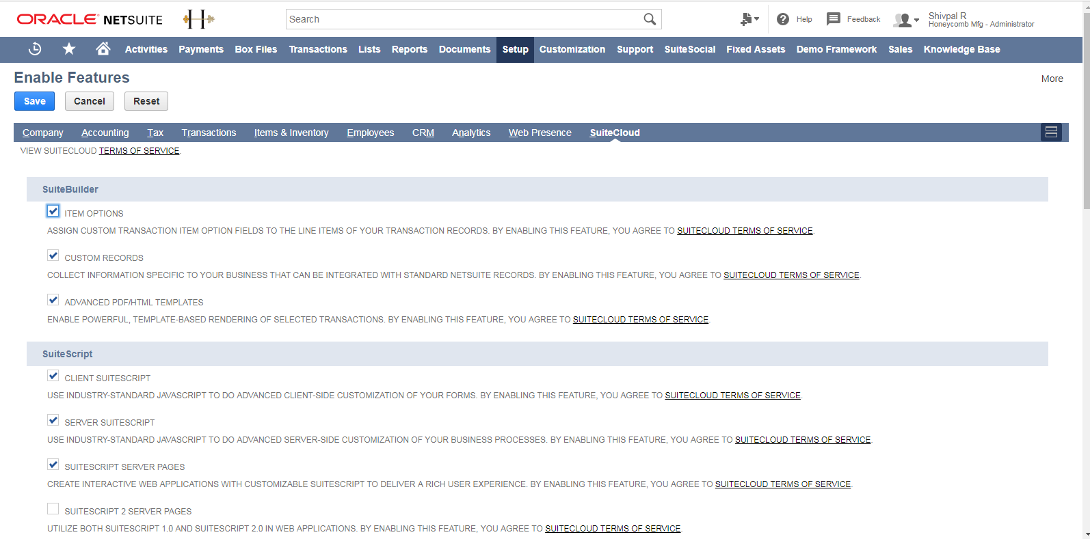This screenshot has height=539, width=1090.
Task: Toggle the Client SuiteScript checkbox
Action: (x=53, y=376)
